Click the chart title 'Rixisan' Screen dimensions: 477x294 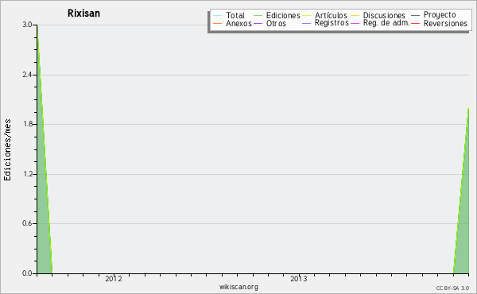pyautogui.click(x=83, y=14)
